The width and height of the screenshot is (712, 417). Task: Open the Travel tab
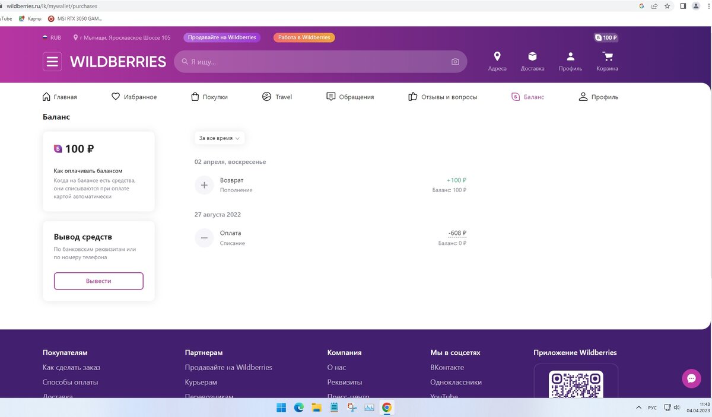point(277,97)
